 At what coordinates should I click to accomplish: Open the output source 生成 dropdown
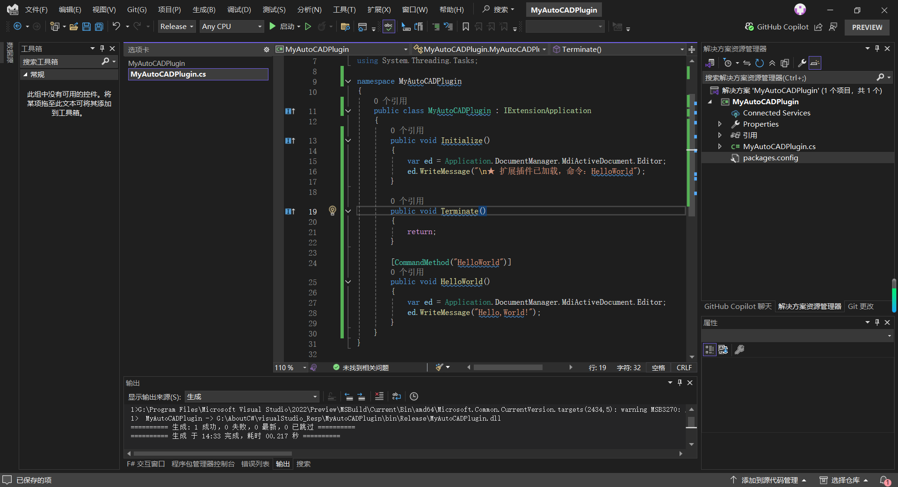[x=252, y=397]
